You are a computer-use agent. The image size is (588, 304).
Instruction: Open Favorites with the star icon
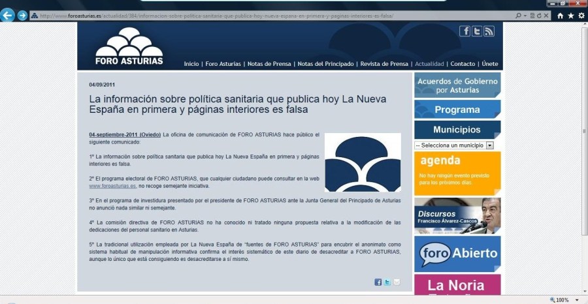pos(571,16)
